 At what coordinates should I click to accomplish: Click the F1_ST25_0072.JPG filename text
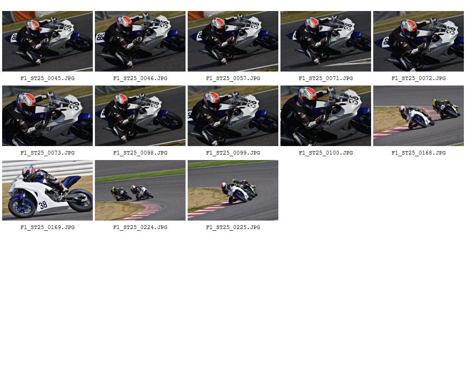[x=419, y=78]
